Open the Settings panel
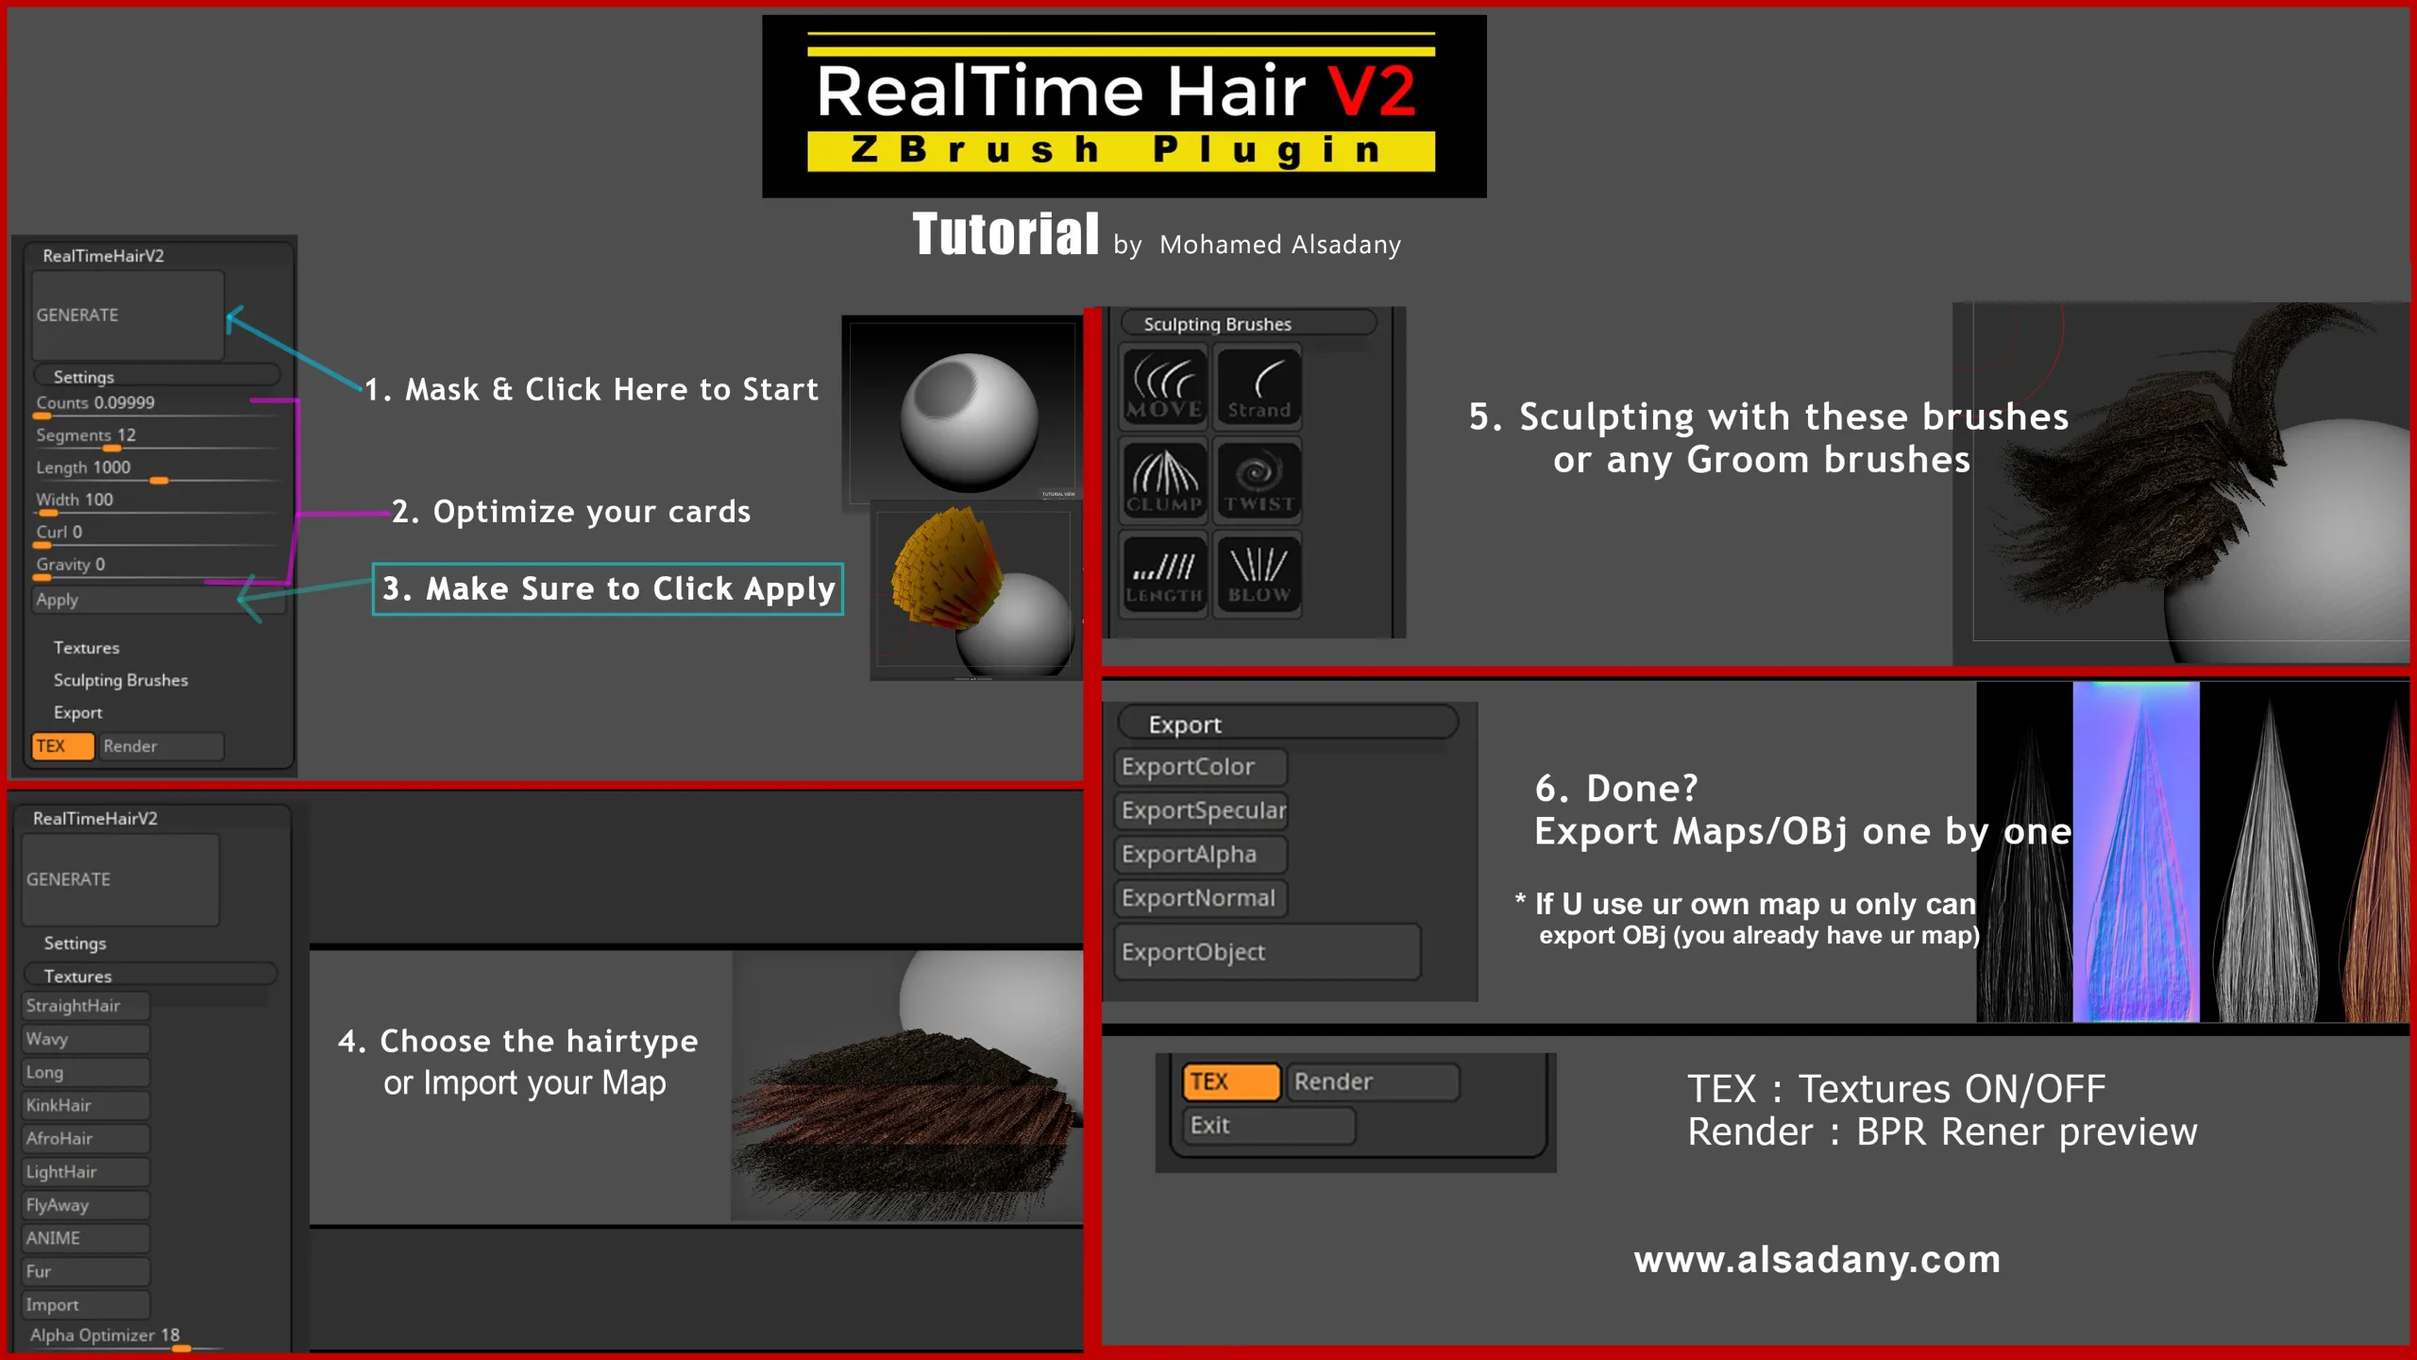 [83, 377]
